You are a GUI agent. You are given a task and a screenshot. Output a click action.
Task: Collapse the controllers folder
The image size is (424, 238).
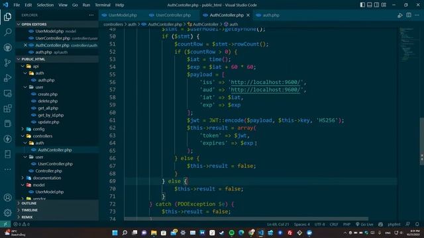pos(23,136)
